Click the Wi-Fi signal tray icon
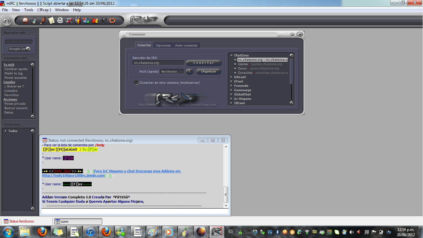423x238 pixels. pos(307,232)
